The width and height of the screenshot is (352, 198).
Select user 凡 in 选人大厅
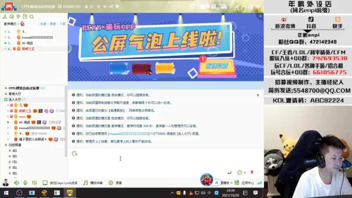click(21, 105)
